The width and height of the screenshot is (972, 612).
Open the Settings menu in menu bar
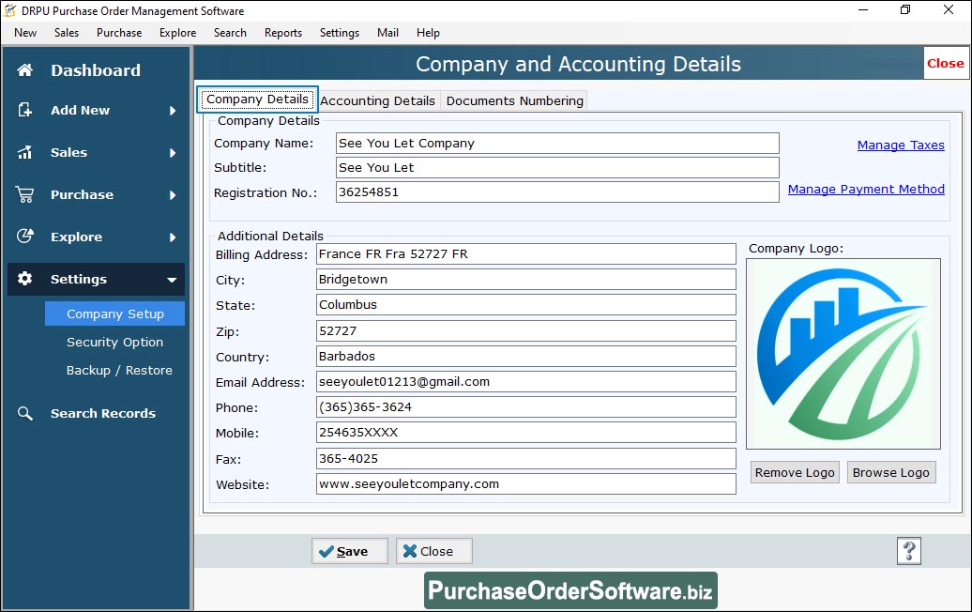coord(339,32)
